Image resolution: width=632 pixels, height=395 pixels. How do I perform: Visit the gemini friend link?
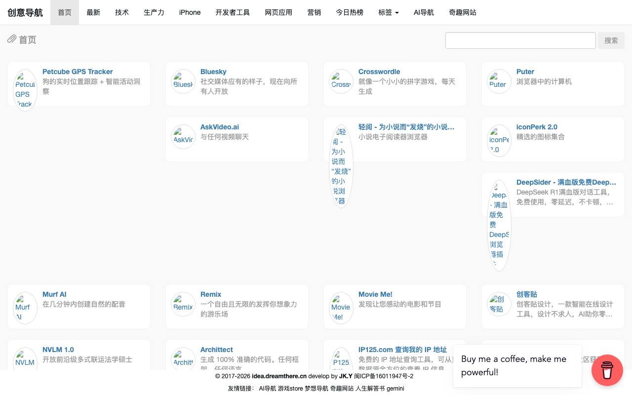click(x=395, y=389)
